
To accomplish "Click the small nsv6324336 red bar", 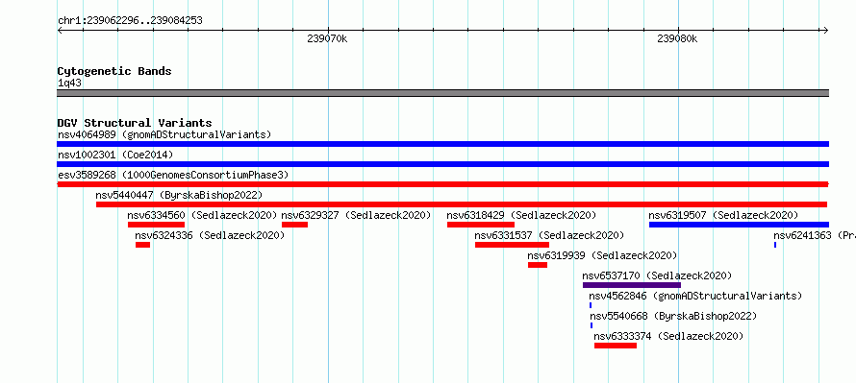I will tap(142, 245).
